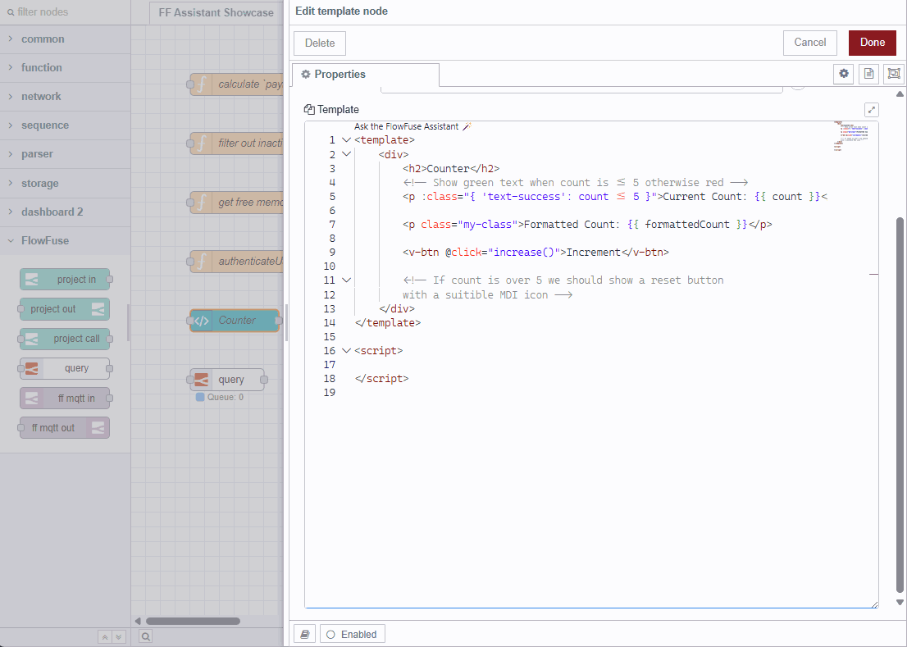Expand the template editor to fullscreen
The height and width of the screenshot is (647, 907).
(x=872, y=109)
